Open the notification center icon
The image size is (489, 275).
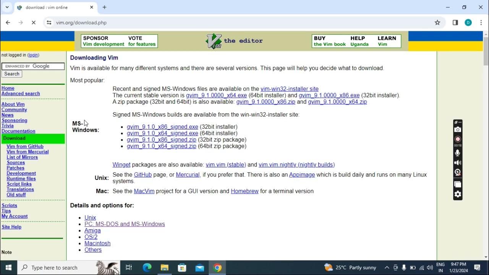[x=477, y=267]
